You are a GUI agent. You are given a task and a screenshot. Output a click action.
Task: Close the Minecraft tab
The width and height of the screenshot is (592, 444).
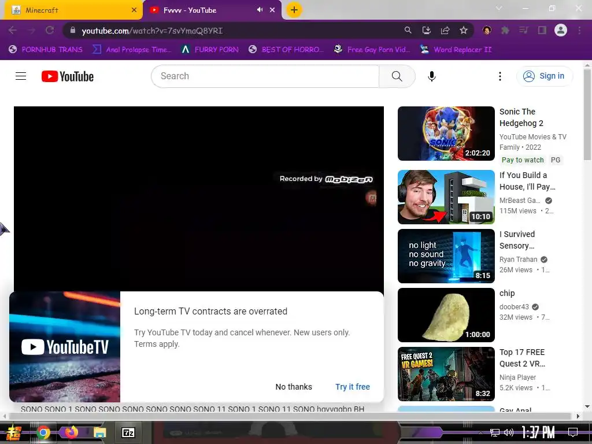pos(134,10)
